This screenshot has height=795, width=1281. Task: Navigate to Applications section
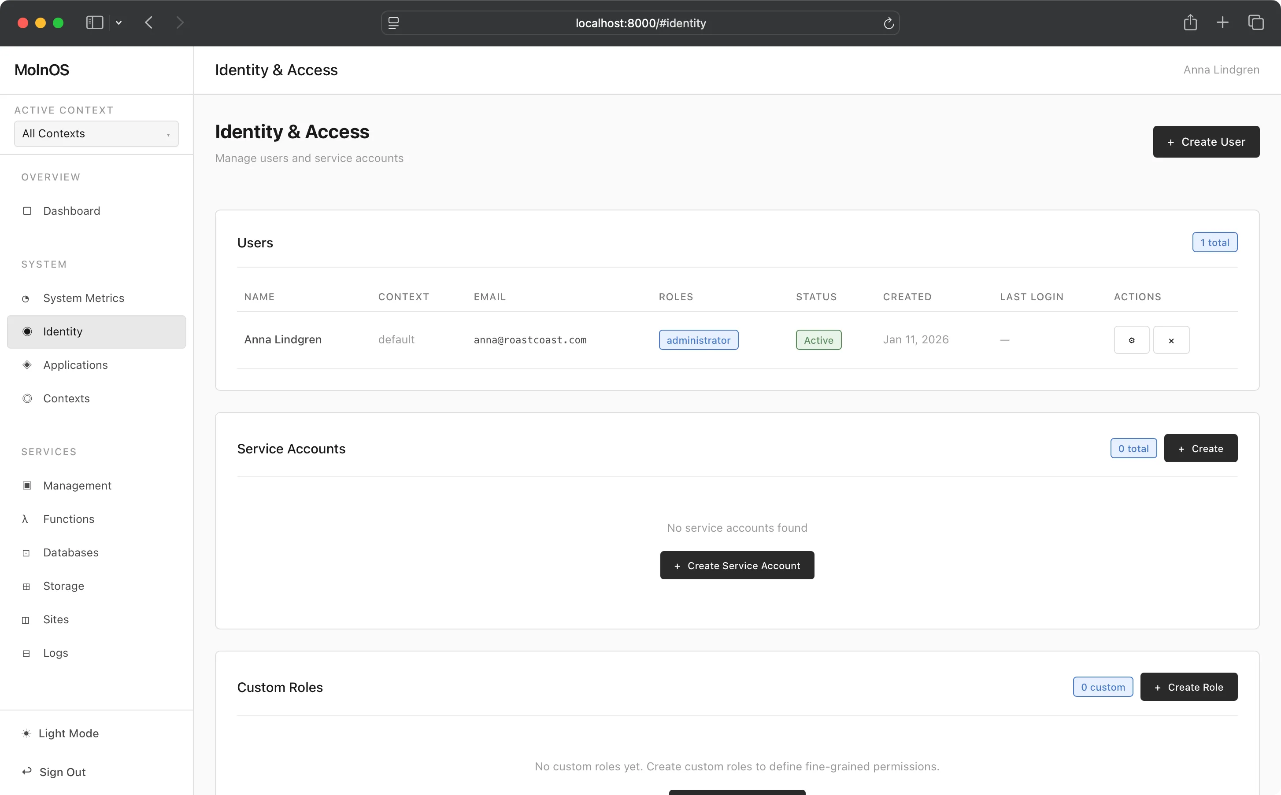75,365
